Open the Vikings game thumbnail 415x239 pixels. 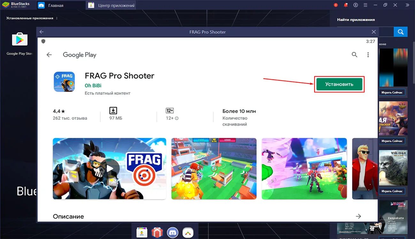point(393,168)
